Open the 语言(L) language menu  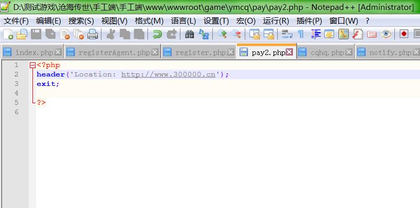(183, 20)
